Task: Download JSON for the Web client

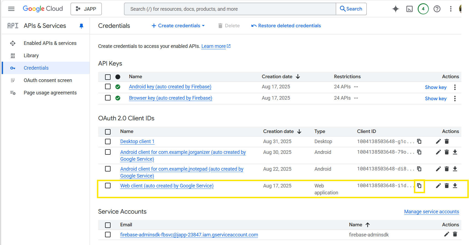Action: click(x=455, y=186)
